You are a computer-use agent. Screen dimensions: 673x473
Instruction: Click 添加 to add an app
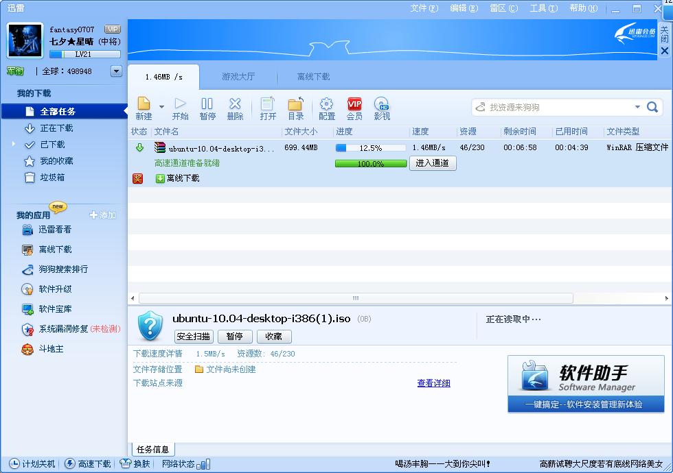102,215
